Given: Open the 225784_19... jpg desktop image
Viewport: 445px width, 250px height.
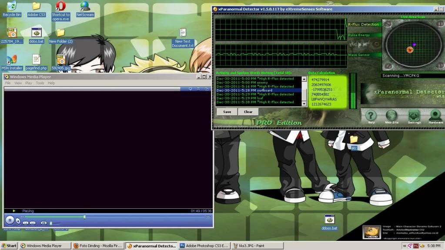Looking at the screenshot, I should (12, 36).
